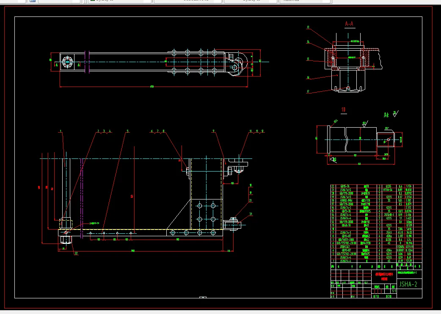Select the red detail label 10 above shaft view
The height and width of the screenshot is (314, 441).
pos(343,110)
